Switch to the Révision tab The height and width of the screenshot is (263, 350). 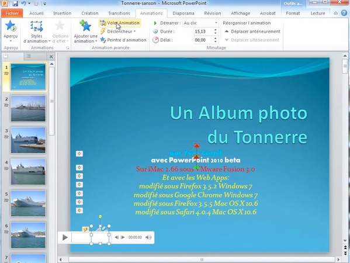(213, 13)
